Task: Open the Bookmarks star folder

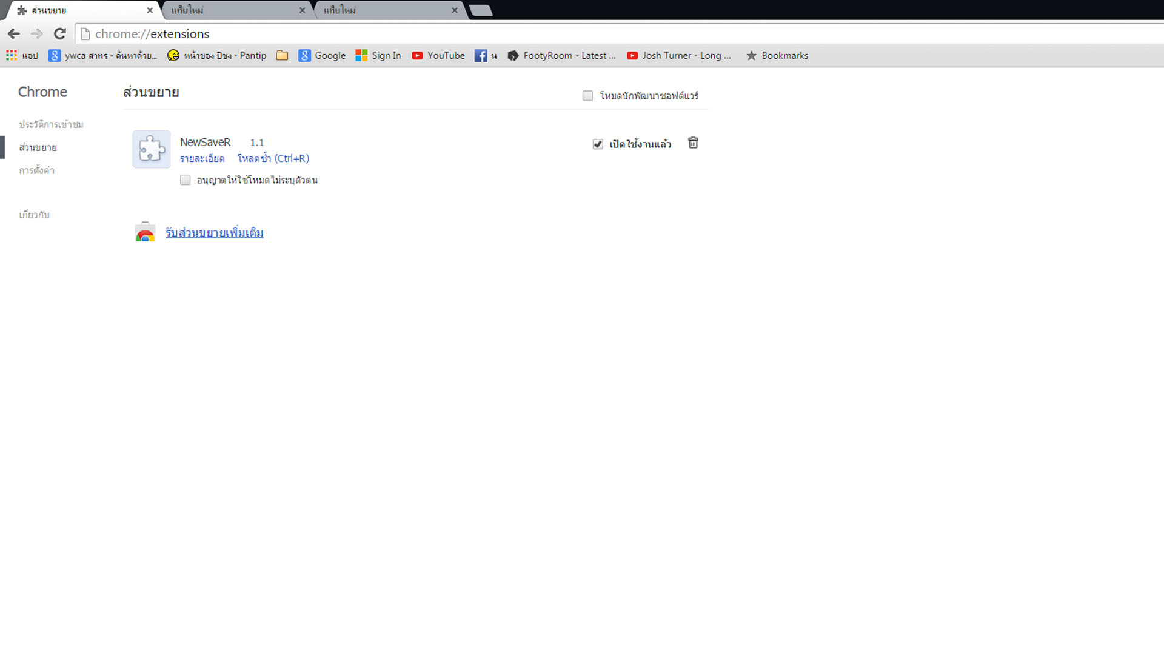Action: coord(777,55)
